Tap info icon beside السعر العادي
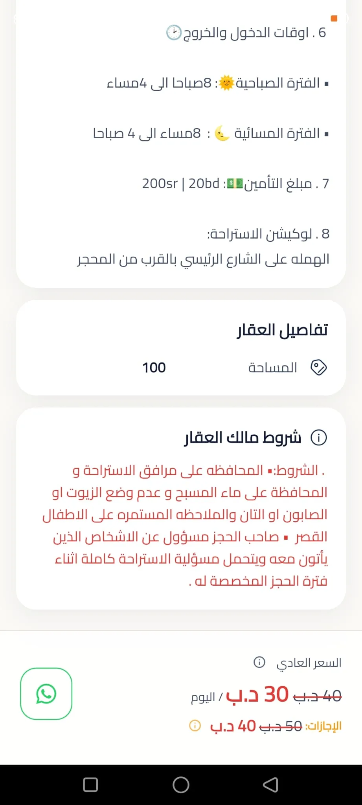 tap(259, 662)
